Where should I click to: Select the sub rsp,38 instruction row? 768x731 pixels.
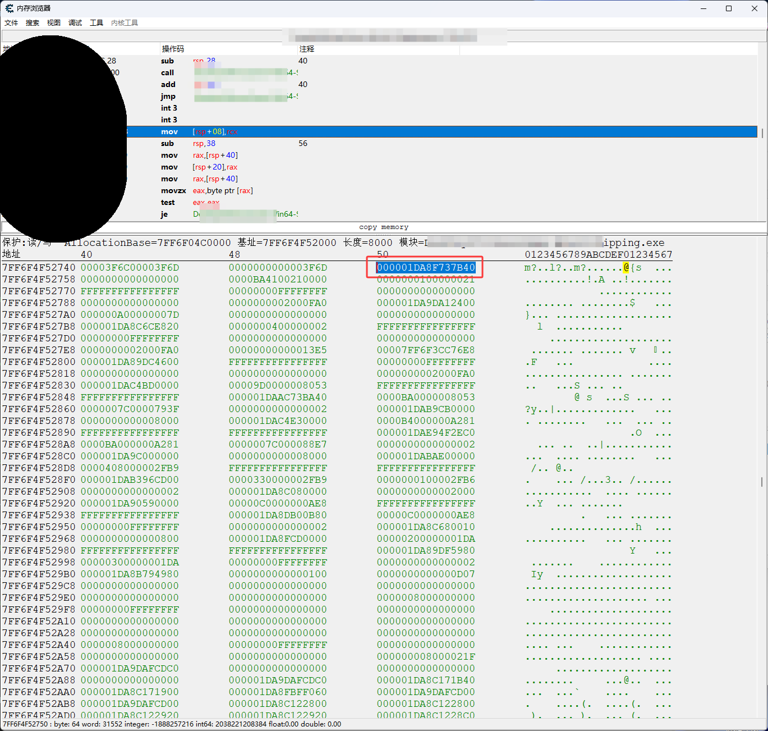click(x=379, y=144)
